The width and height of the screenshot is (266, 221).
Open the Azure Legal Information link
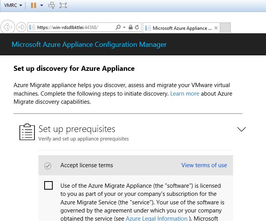[156, 218]
